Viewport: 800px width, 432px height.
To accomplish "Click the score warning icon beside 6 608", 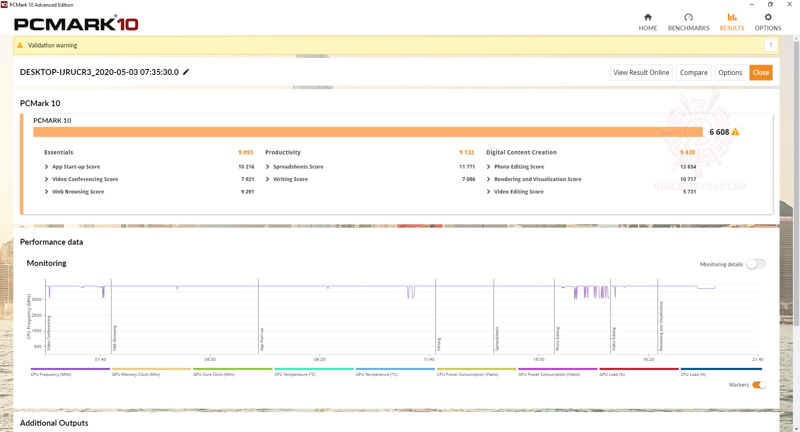I will click(735, 132).
